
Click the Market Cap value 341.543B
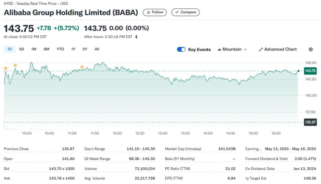coord(227,149)
